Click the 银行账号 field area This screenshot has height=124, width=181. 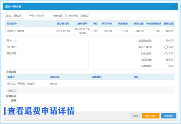point(47,54)
